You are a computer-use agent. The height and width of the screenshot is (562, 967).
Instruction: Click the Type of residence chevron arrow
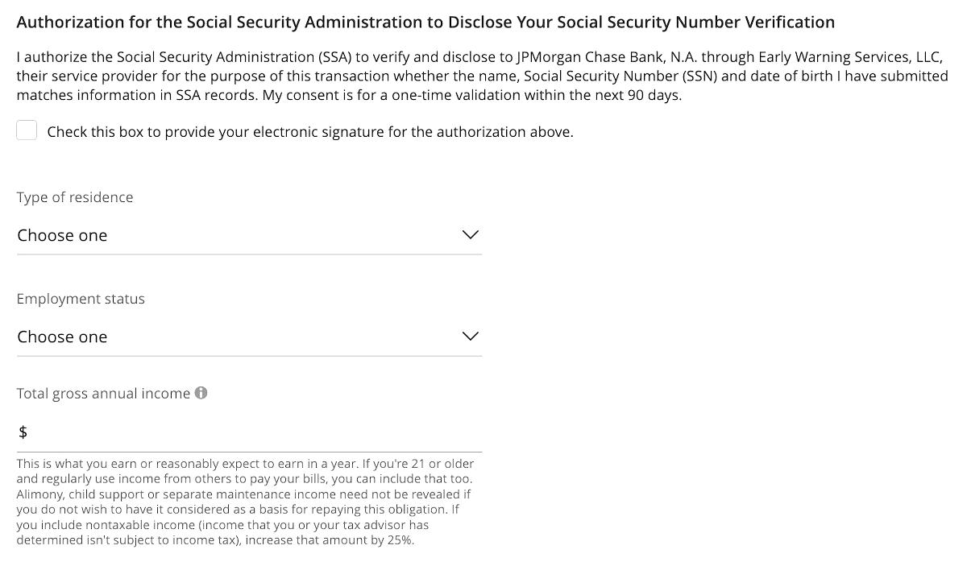[470, 234]
